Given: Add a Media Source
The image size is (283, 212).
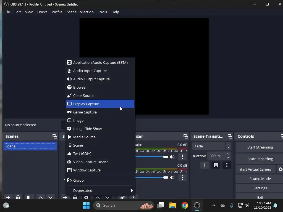Looking at the screenshot, I should coord(100,137).
